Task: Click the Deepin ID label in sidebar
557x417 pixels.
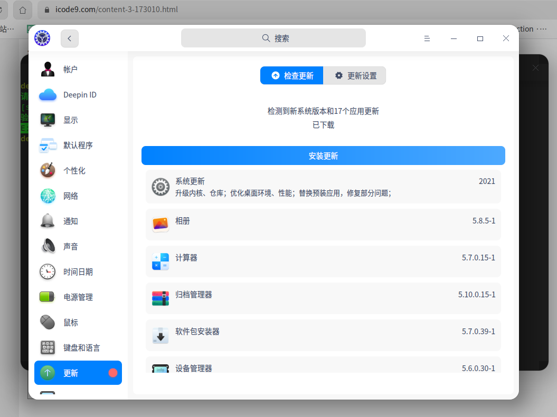Action: point(80,95)
